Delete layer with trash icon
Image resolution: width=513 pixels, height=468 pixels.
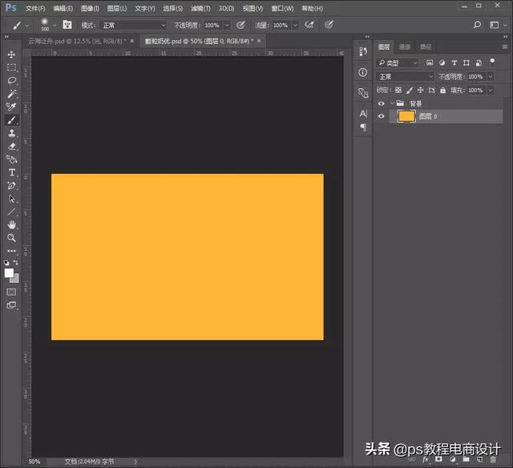pyautogui.click(x=493, y=459)
